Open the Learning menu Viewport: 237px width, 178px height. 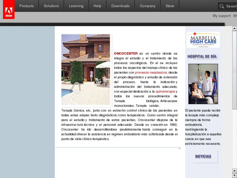pos(76,6)
